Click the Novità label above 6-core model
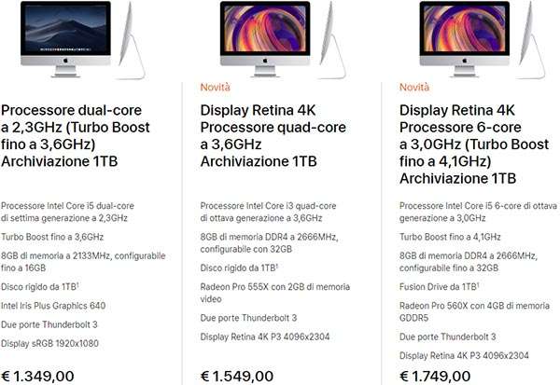Image resolution: width=560 pixels, height=385 pixels. (x=414, y=88)
